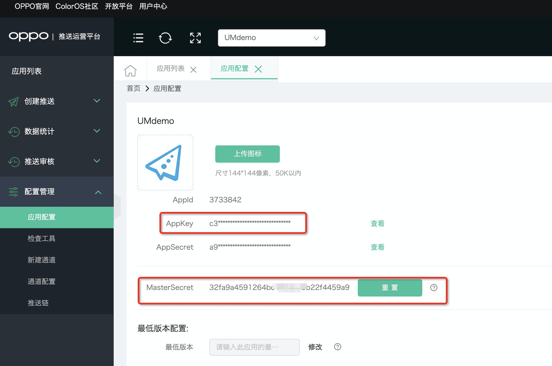Click the 推送审核 sidebar icon
This screenshot has width=552, height=366.
[x=13, y=161]
